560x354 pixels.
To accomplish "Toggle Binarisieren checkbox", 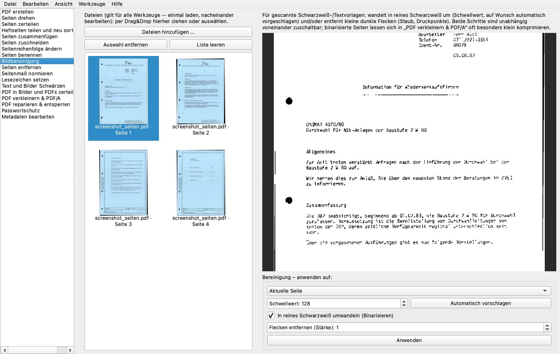I will pyautogui.click(x=271, y=316).
